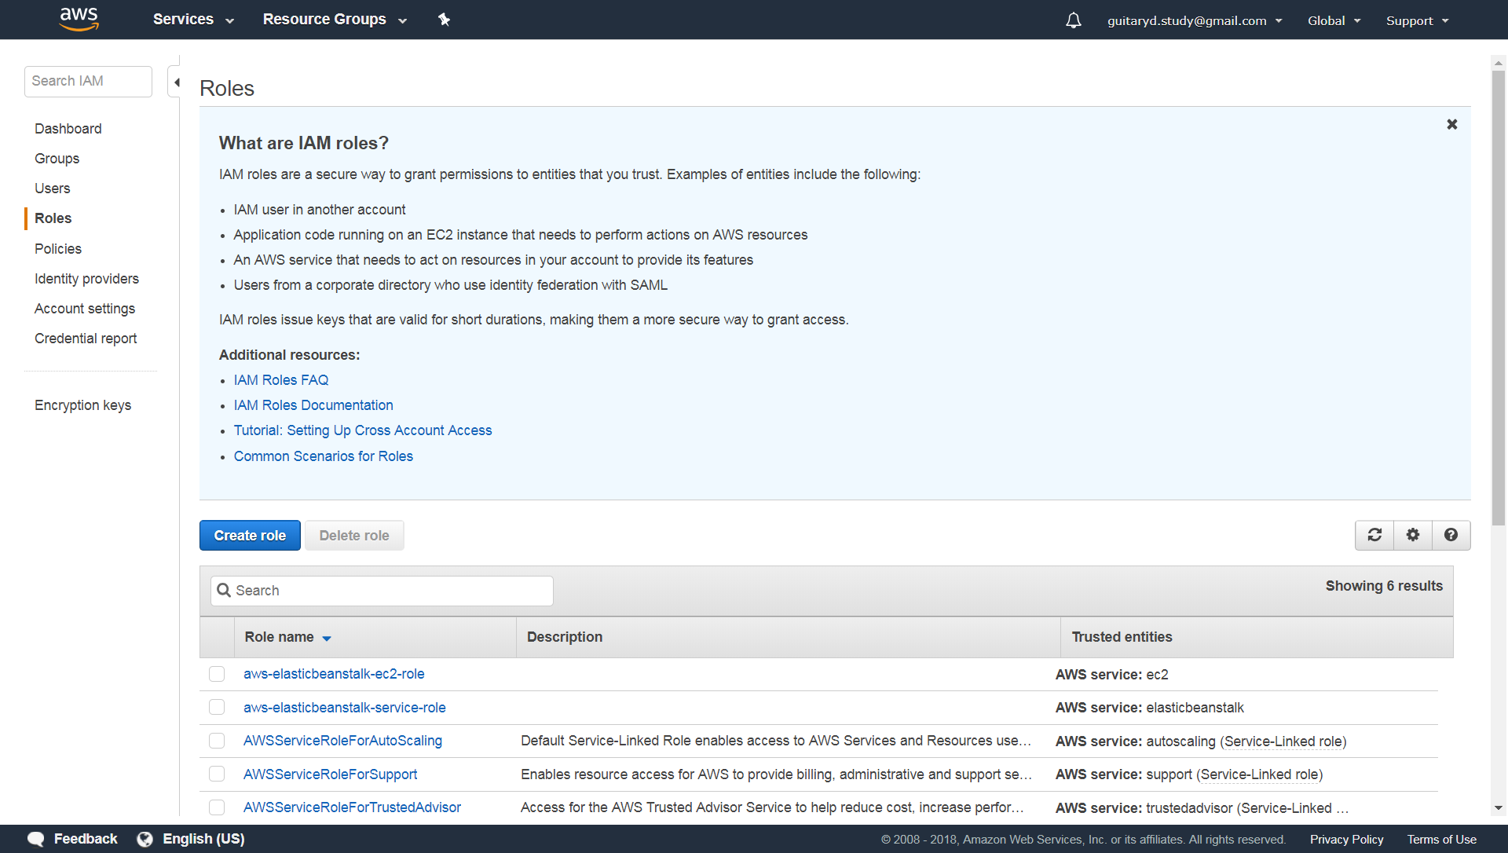This screenshot has height=853, width=1508.
Task: Go to Users in the sidebar
Action: (x=52, y=189)
